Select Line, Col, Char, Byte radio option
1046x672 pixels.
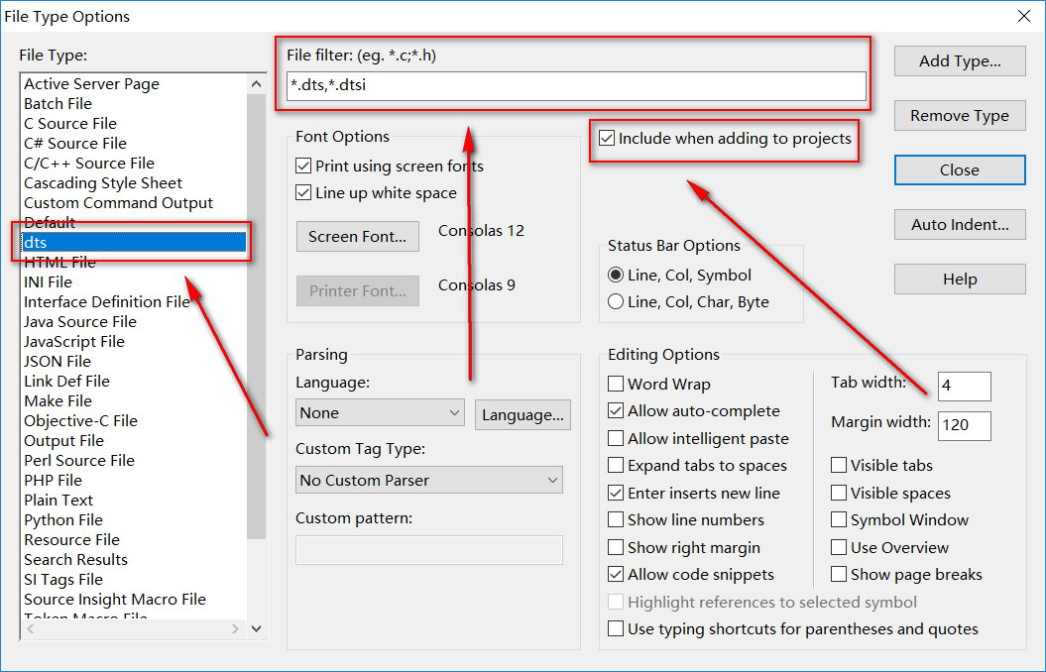click(x=617, y=302)
